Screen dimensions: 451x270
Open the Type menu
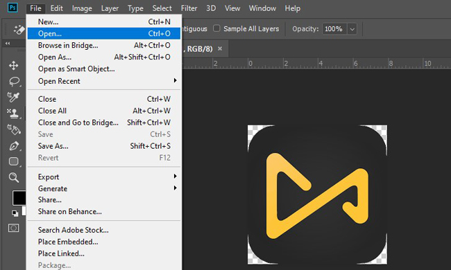pyautogui.click(x=135, y=8)
